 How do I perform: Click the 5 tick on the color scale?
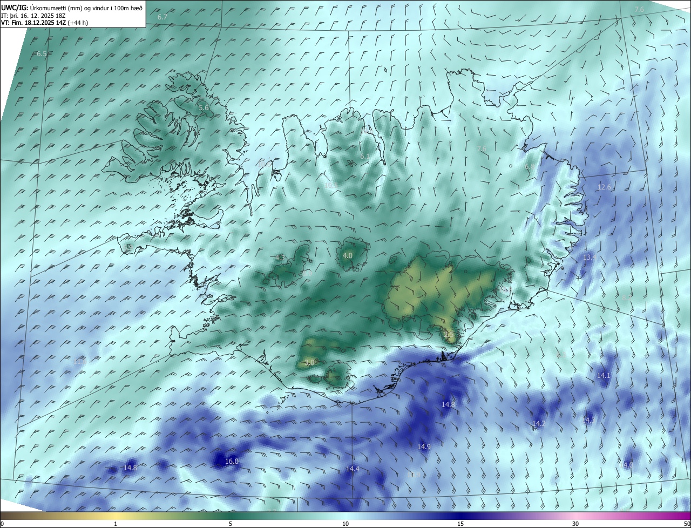[x=231, y=524]
